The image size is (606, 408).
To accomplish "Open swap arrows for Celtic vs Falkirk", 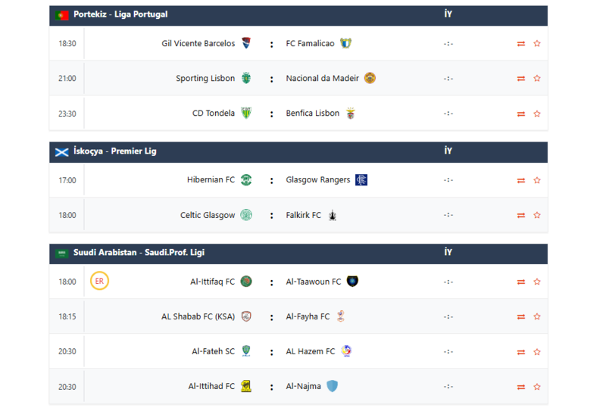I will point(521,215).
